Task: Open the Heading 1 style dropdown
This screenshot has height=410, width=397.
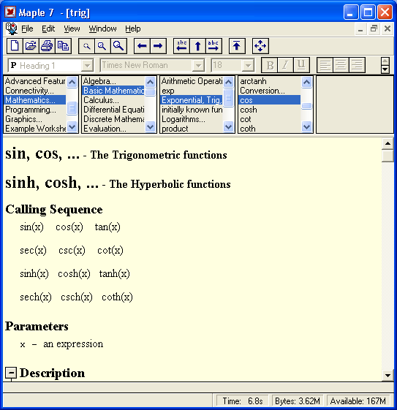Action: coord(87,65)
